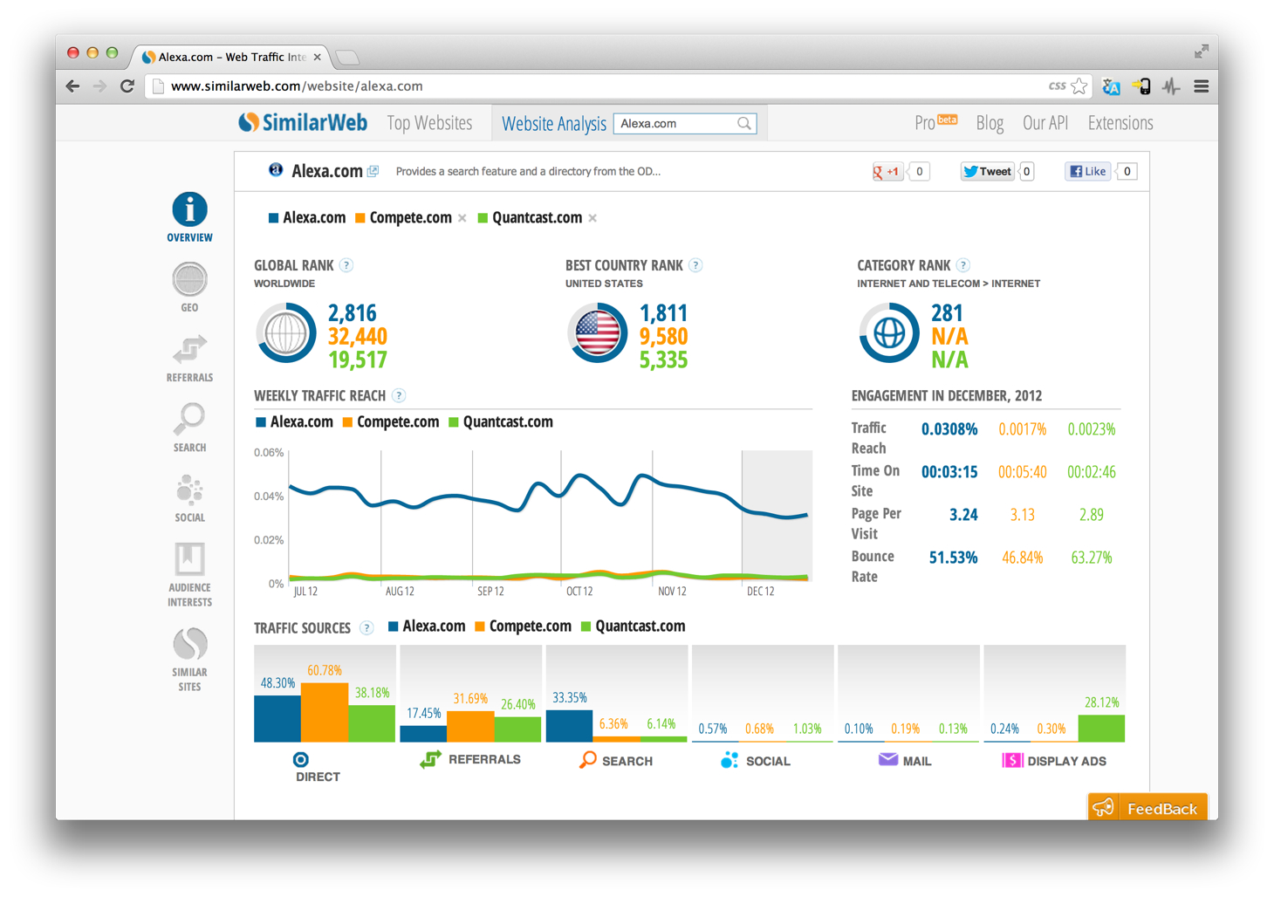Open the Search magnifier icon in sidebar
Image resolution: width=1274 pixels, height=897 pixels.
pos(189,420)
